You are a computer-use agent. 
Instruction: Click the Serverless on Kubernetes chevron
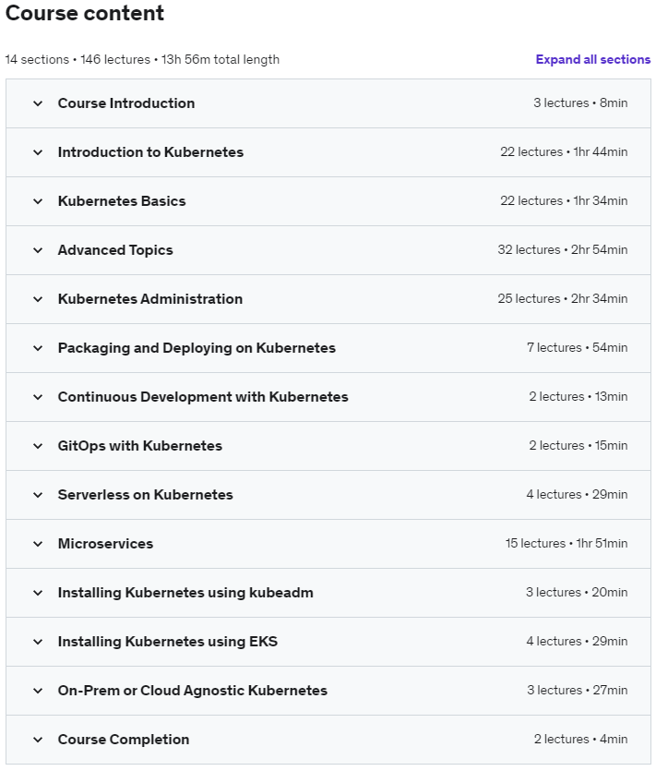pos(38,495)
